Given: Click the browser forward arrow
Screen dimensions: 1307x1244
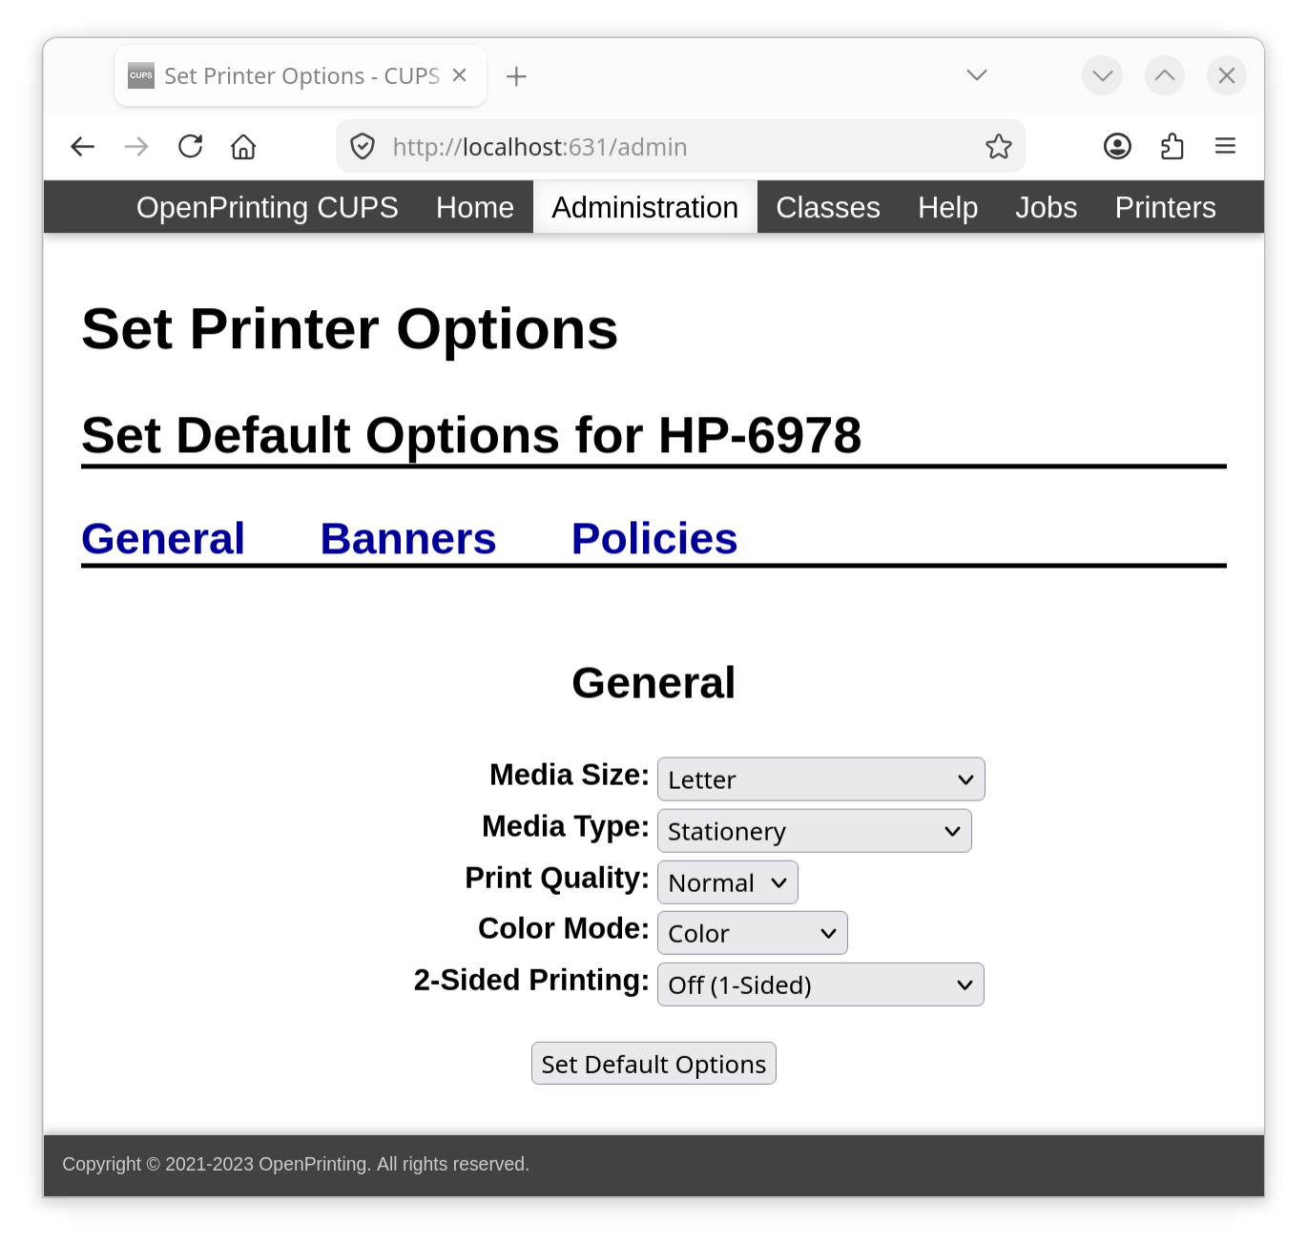Looking at the screenshot, I should pos(135,146).
